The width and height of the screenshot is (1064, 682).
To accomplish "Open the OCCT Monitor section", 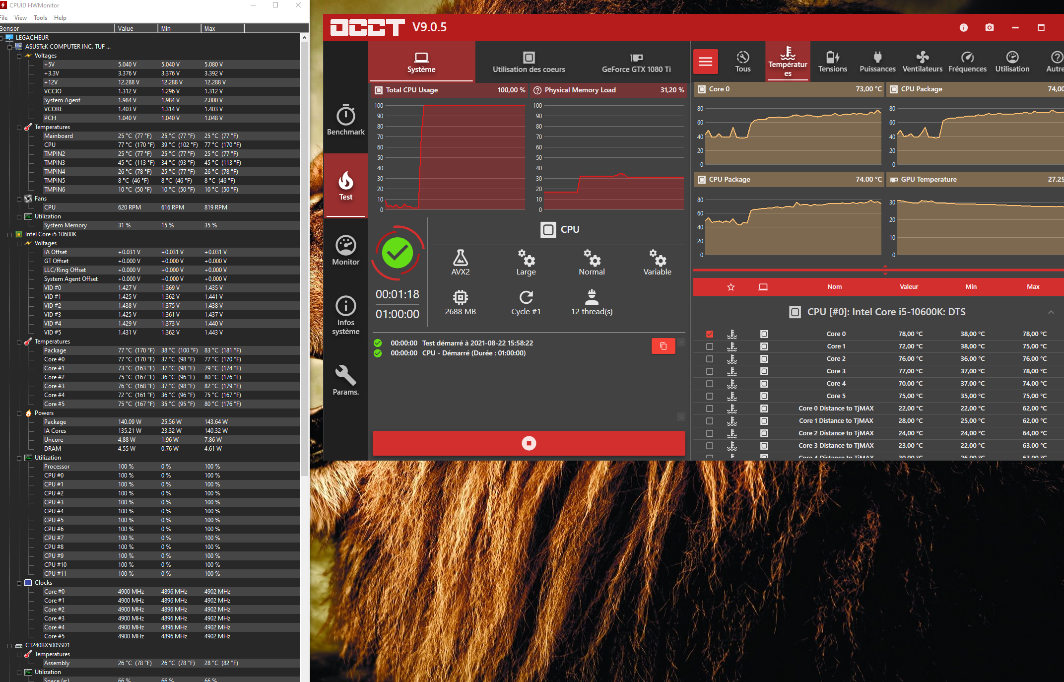I will (x=345, y=250).
